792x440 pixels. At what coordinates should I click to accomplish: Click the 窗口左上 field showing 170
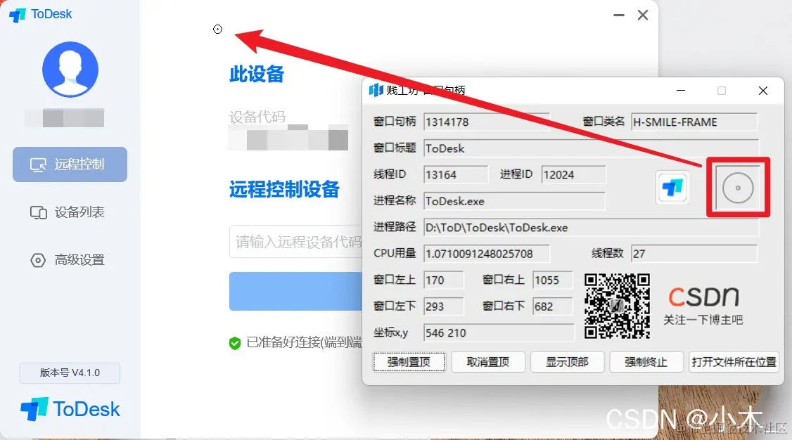coord(444,280)
